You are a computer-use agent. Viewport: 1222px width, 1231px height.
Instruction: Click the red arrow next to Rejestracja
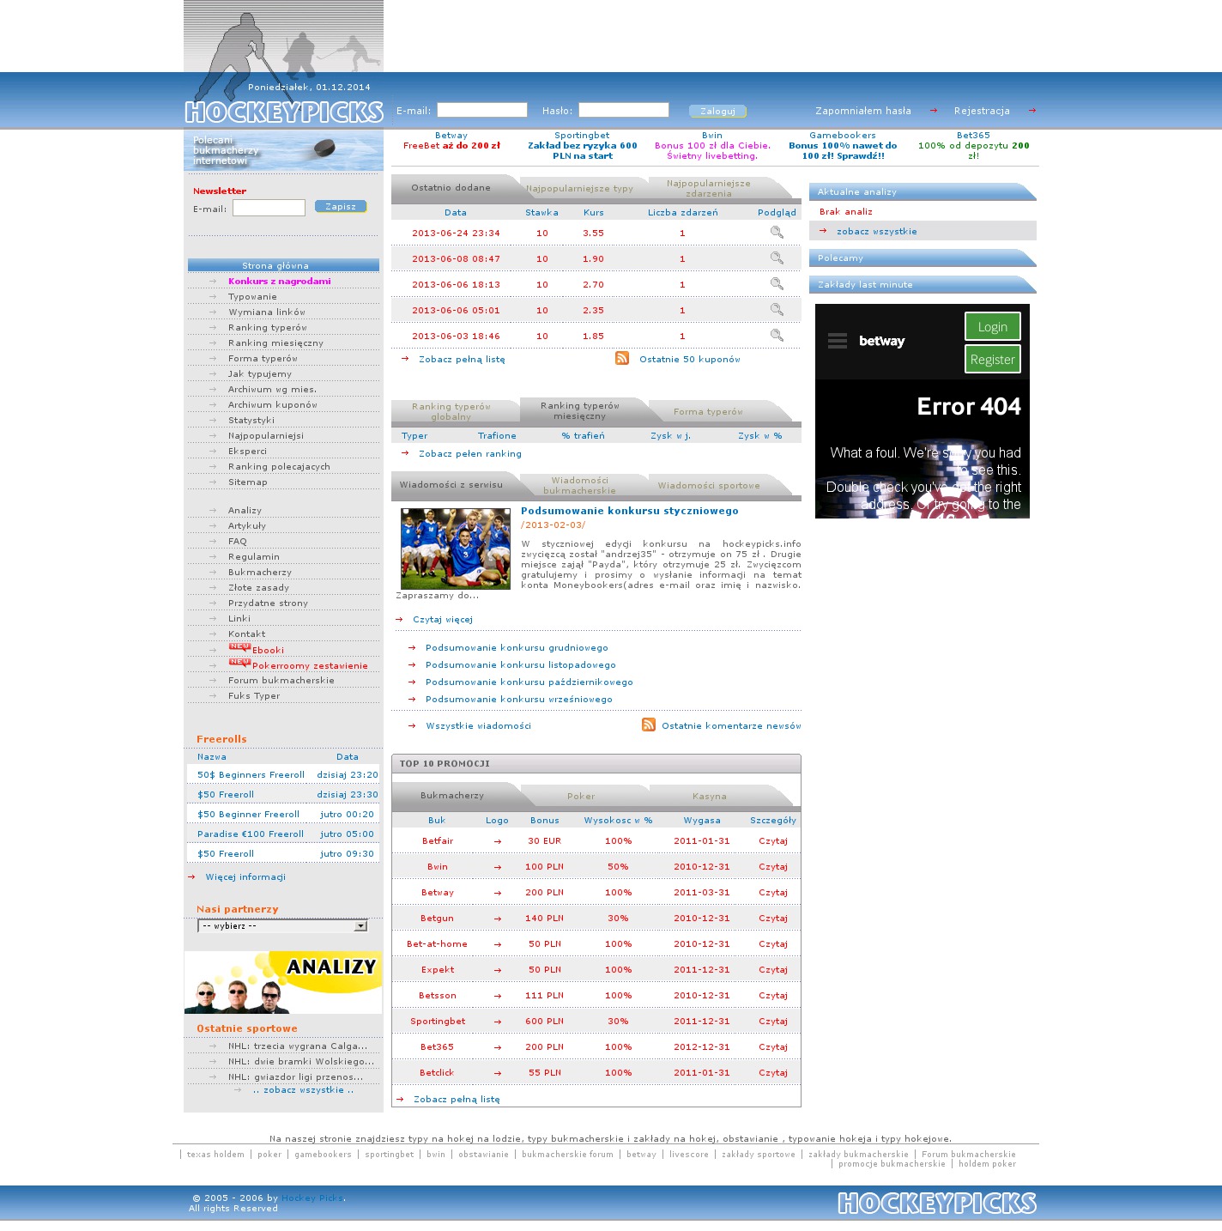tap(1031, 110)
